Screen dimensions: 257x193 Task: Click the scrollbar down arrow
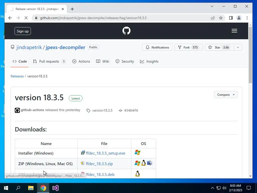click(250, 176)
